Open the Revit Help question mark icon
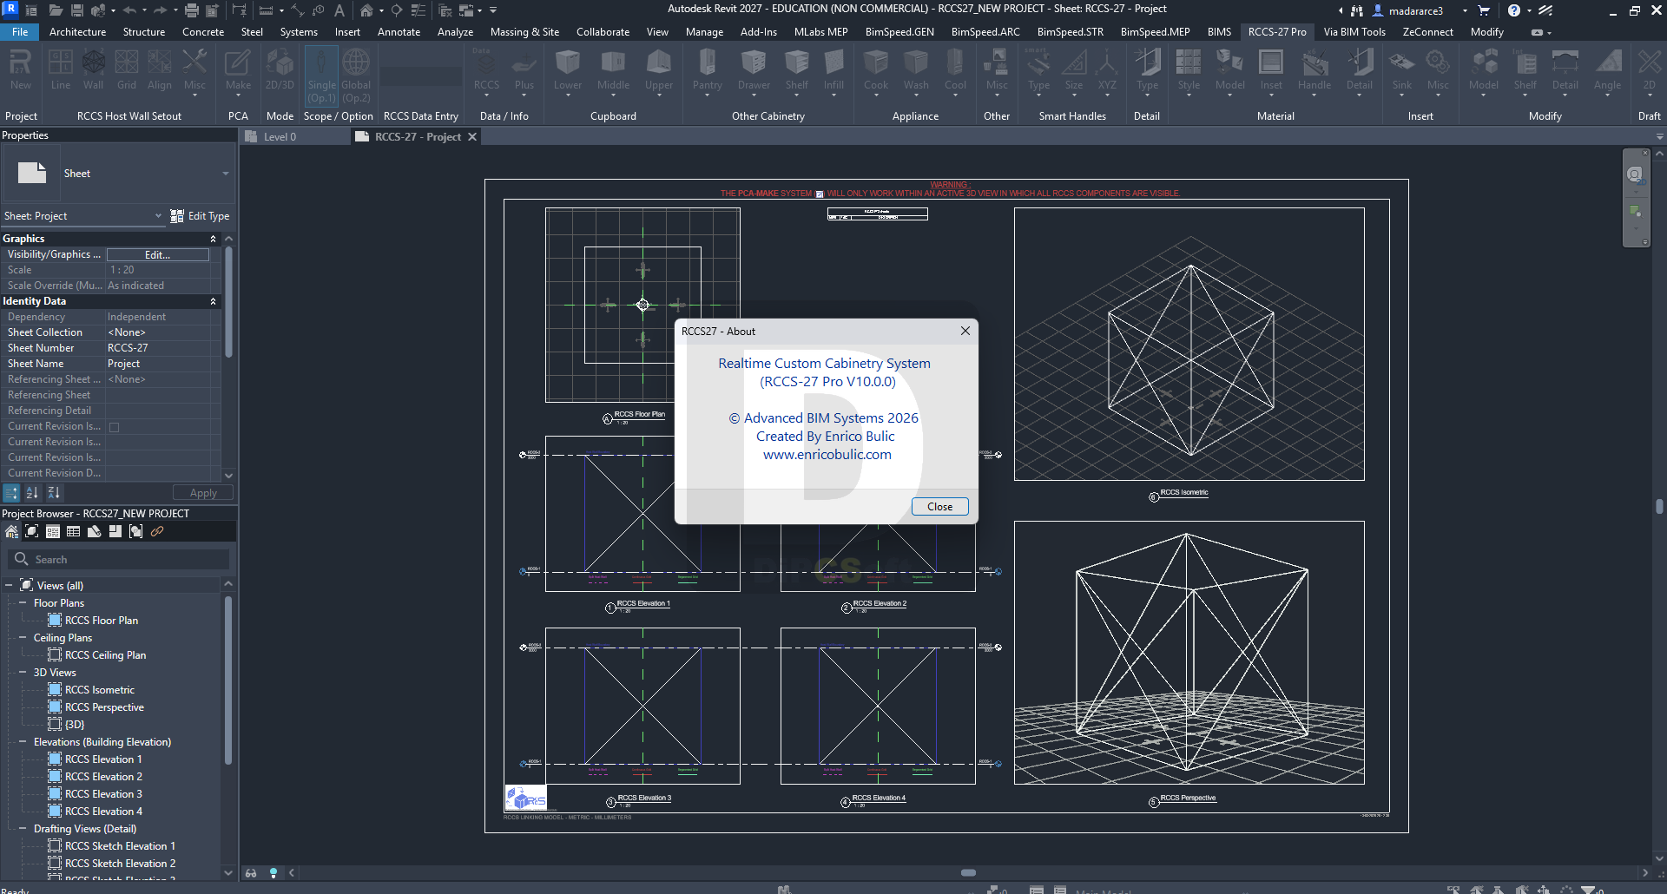This screenshot has width=1667, height=894. pyautogui.click(x=1514, y=10)
